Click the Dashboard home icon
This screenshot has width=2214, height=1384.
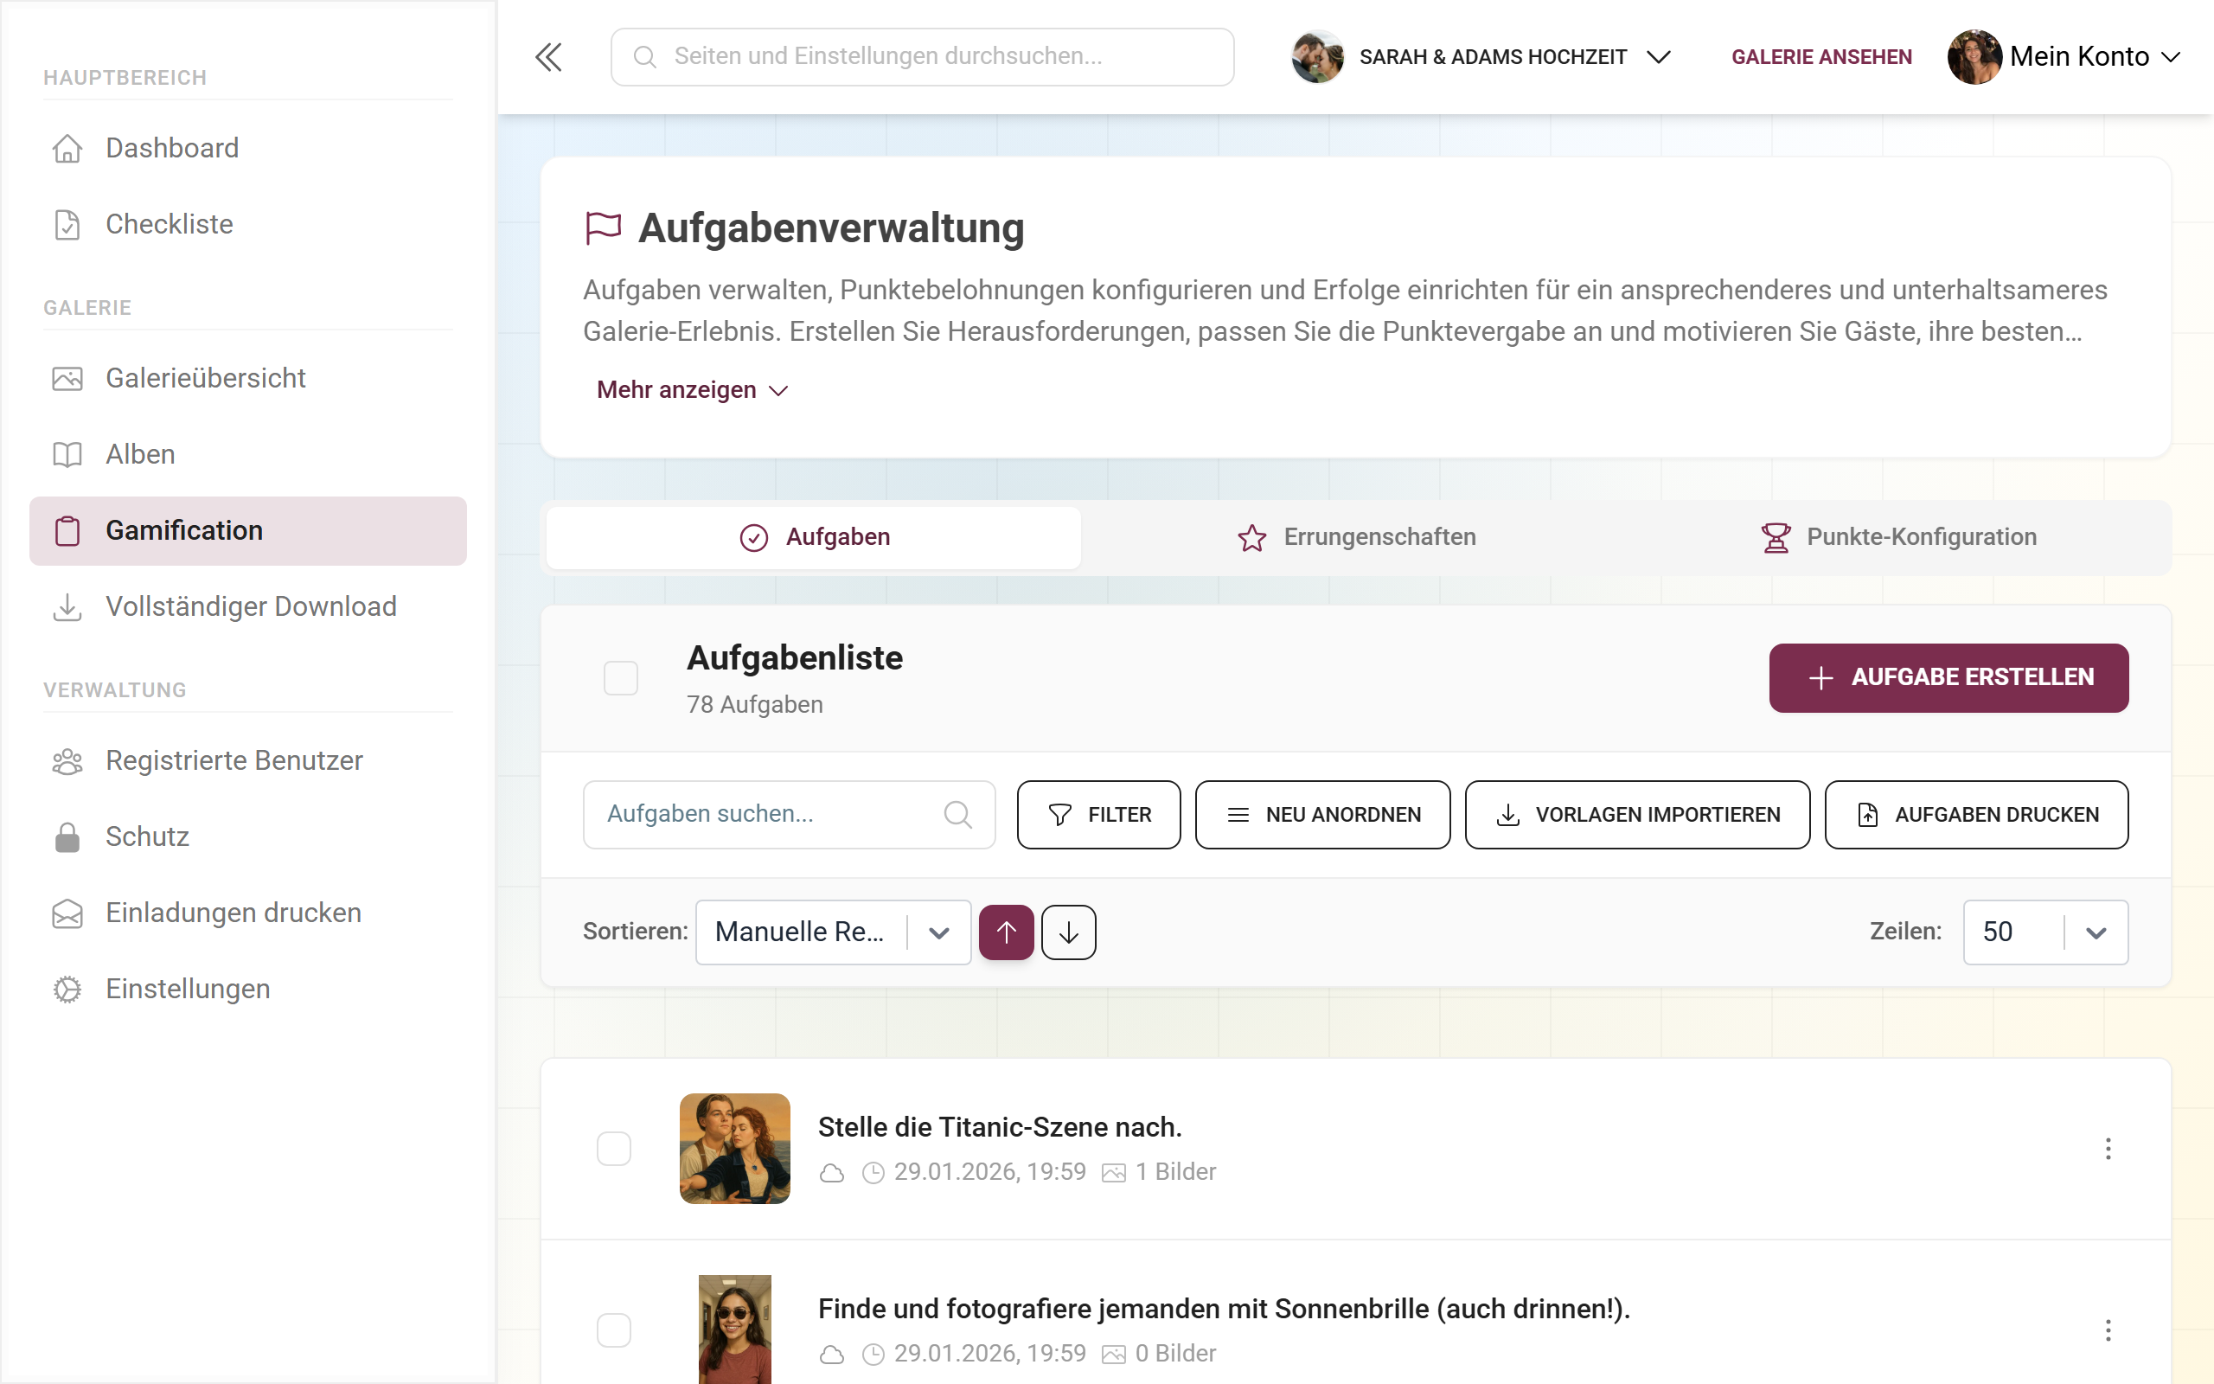(67, 148)
